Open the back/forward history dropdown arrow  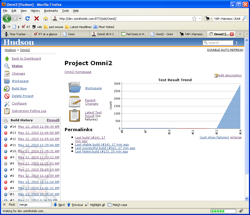[x=20, y=18]
